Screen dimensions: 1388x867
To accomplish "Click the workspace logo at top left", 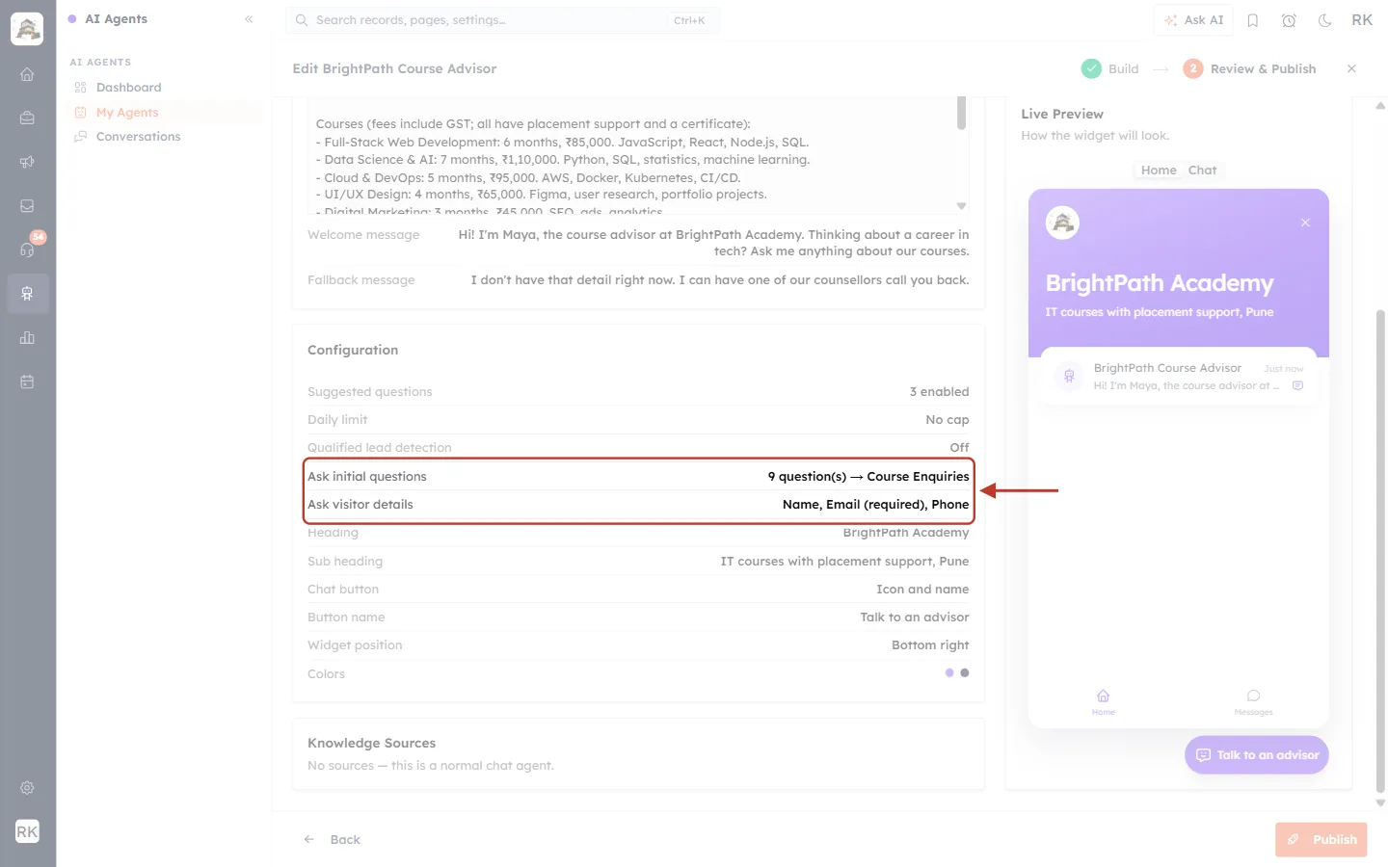I will pyautogui.click(x=27, y=29).
